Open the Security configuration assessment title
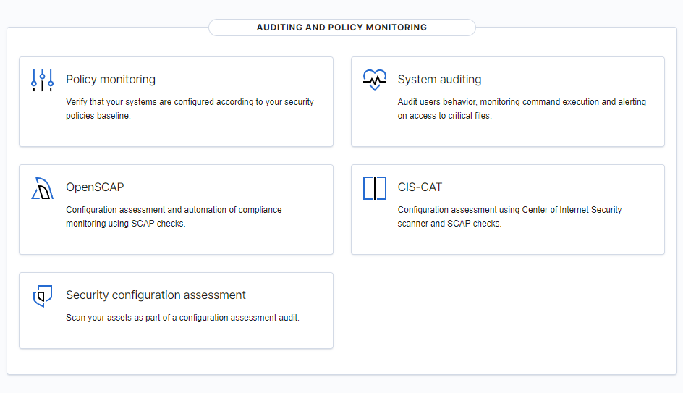Viewport: 683px width, 393px height. tap(156, 295)
